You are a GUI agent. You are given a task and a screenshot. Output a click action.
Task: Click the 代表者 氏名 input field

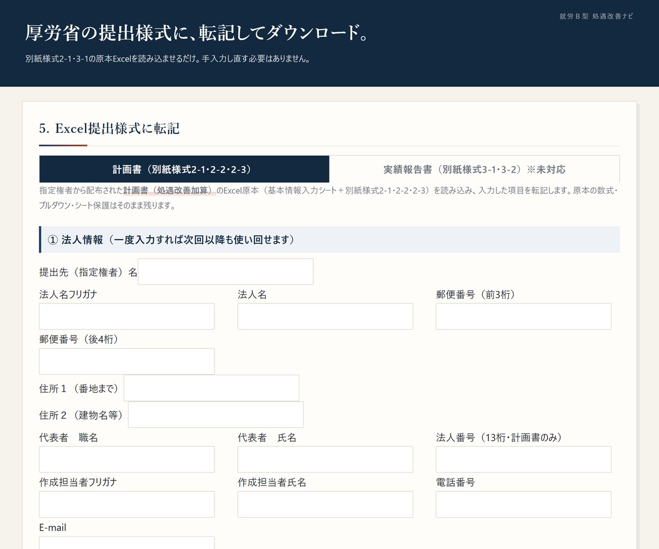click(325, 459)
